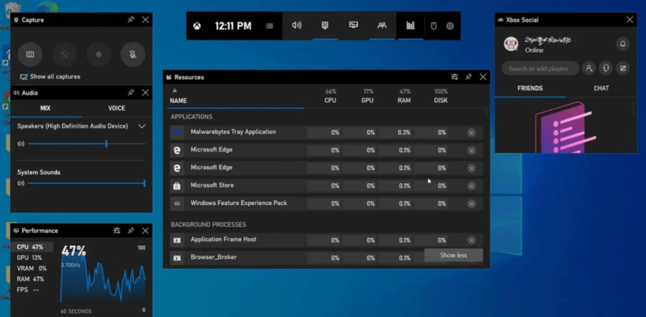646x317 pixels.
Task: Select the Microsoft Store row
Action: pos(326,186)
